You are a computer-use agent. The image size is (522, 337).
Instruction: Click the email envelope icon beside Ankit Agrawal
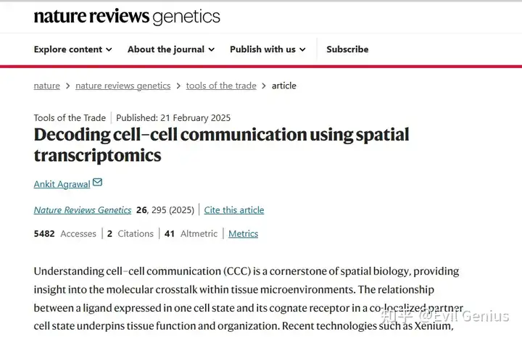[x=97, y=183]
